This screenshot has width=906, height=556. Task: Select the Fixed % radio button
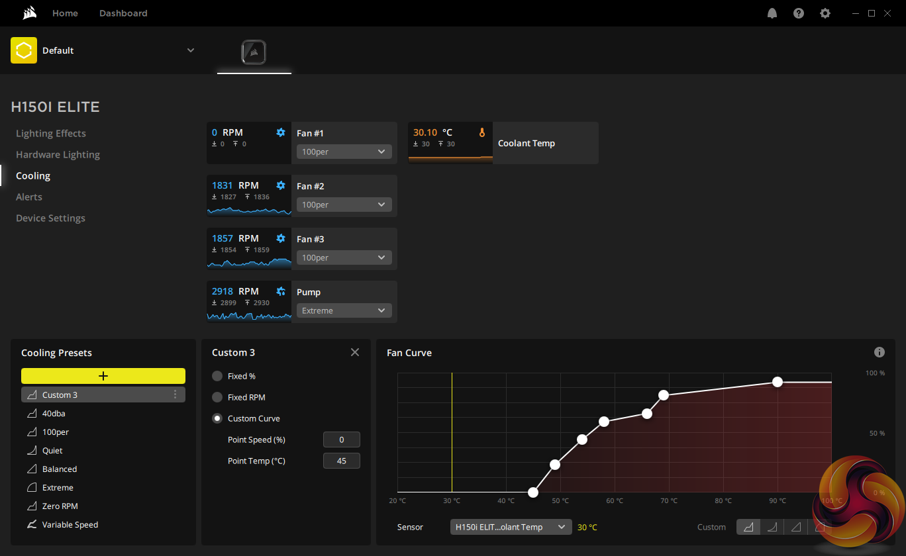pos(217,376)
